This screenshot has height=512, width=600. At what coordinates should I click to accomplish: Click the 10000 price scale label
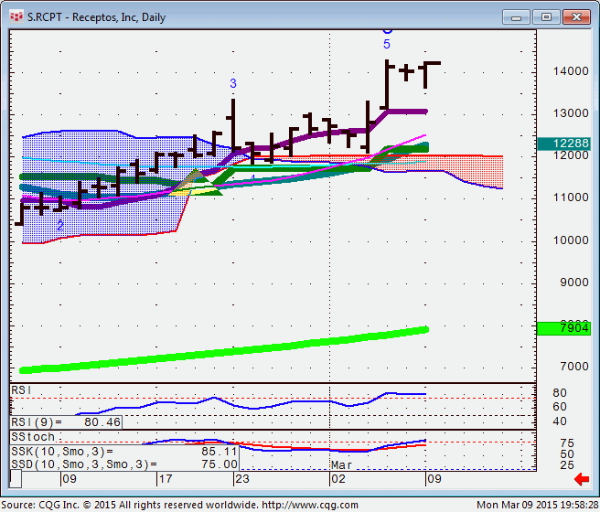pos(571,240)
